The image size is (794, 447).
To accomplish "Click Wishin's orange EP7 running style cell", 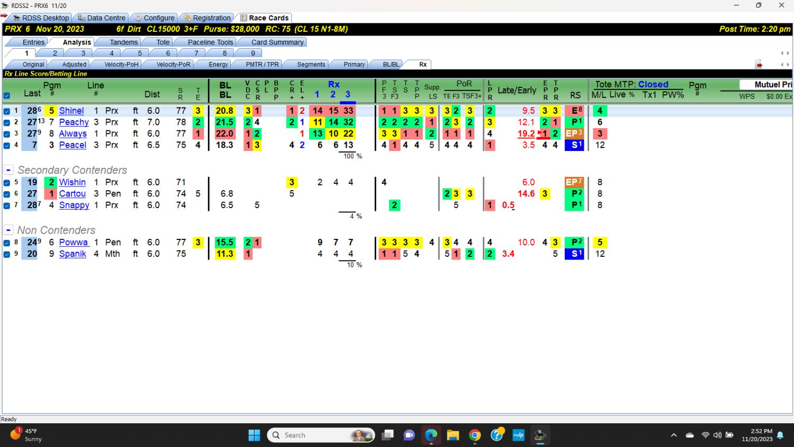I will [x=574, y=182].
